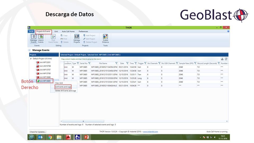Click the help icon in the ribbon corner
The image size is (254, 143).
[228, 31]
